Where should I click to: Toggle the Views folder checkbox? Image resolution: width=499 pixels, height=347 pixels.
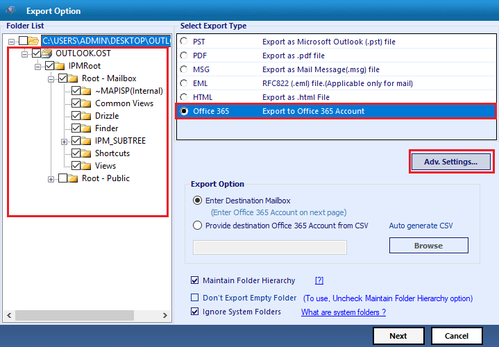[x=76, y=166]
